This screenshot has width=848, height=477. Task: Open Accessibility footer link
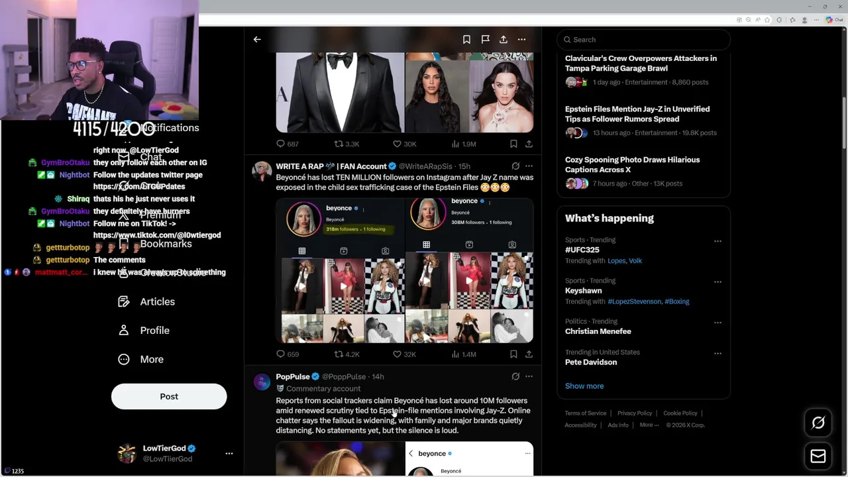tap(581, 425)
